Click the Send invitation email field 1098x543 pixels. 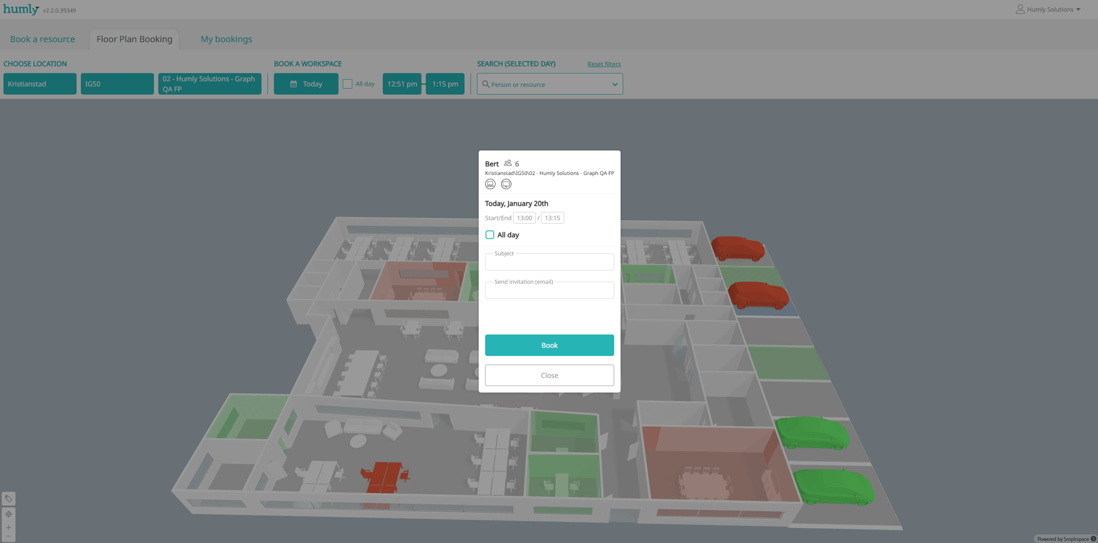coord(549,290)
